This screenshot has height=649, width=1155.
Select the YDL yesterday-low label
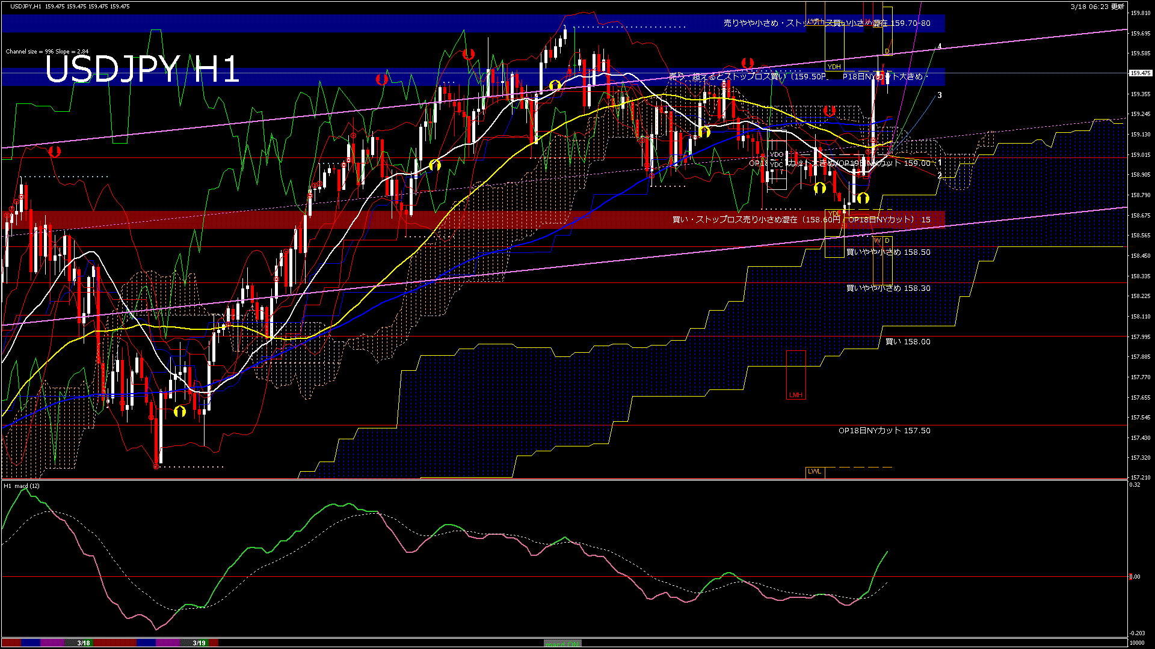click(834, 213)
